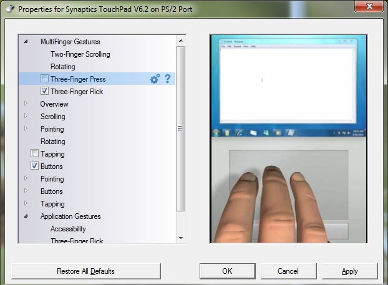The image size is (388, 285).
Task: Select Rotating under MultiFinger Gestures
Action: (63, 67)
